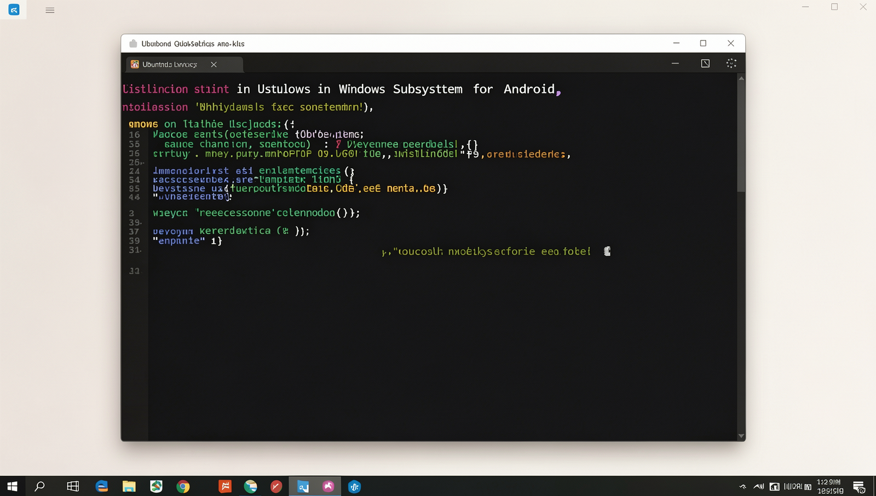Screen dimensions: 876x496
Task: Minimize the outer application window
Action: pos(805,7)
